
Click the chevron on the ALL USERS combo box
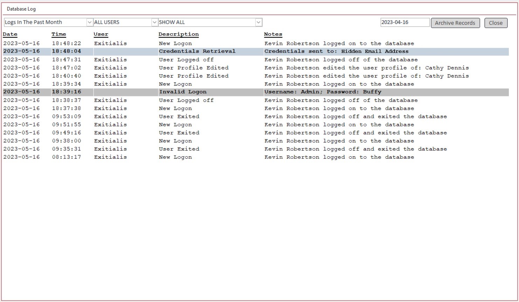[x=154, y=22]
